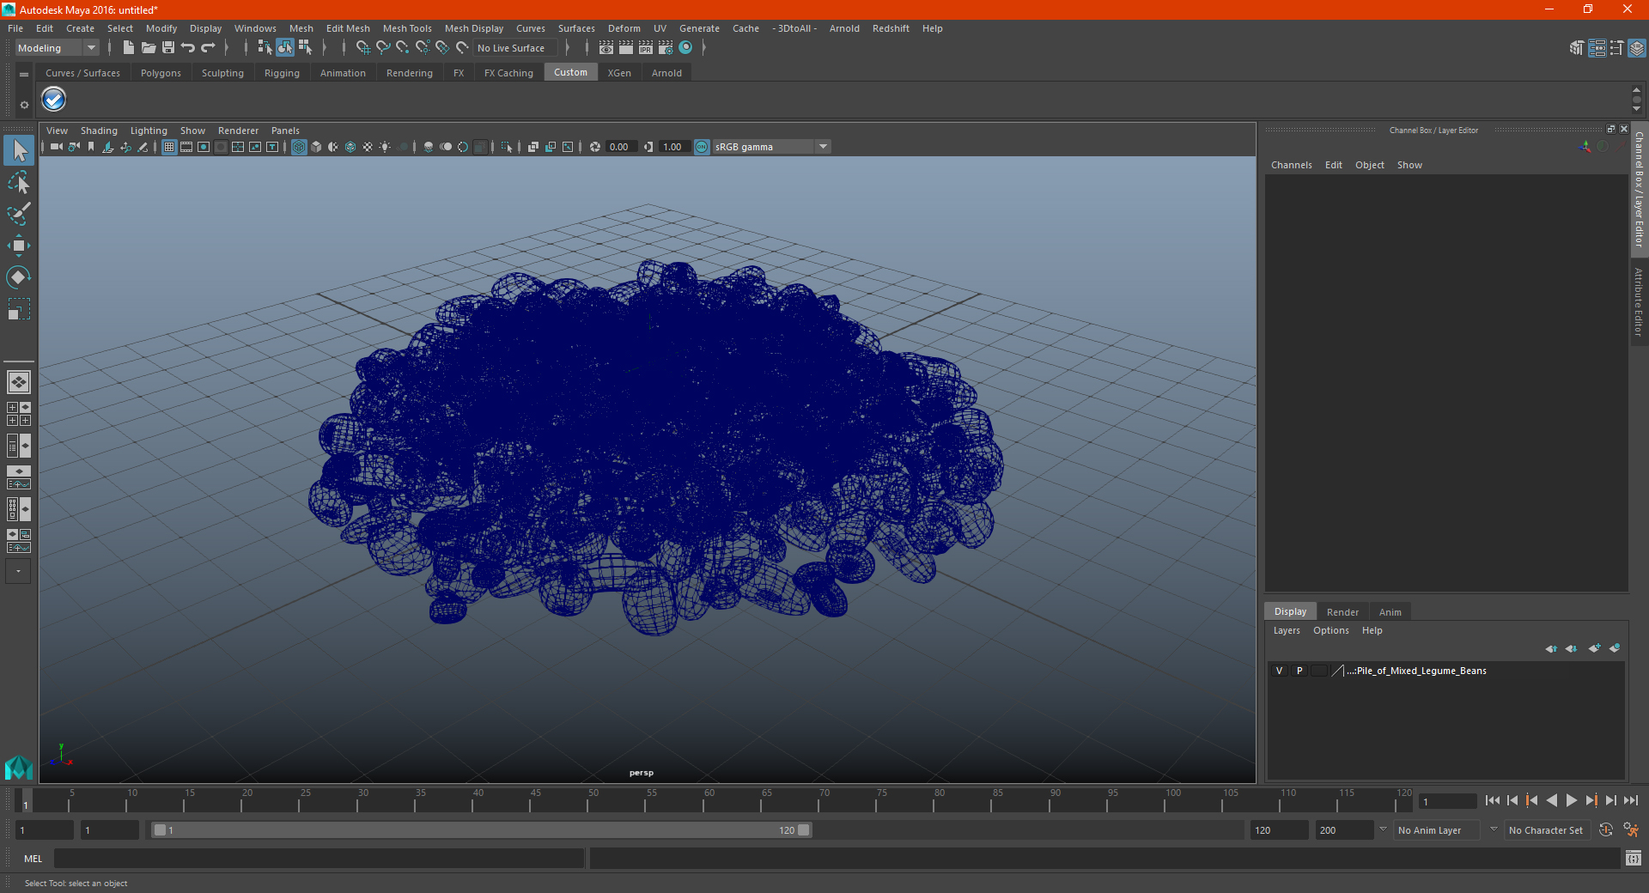Create a new scene with the New icon
1649x893 pixels.
128,48
